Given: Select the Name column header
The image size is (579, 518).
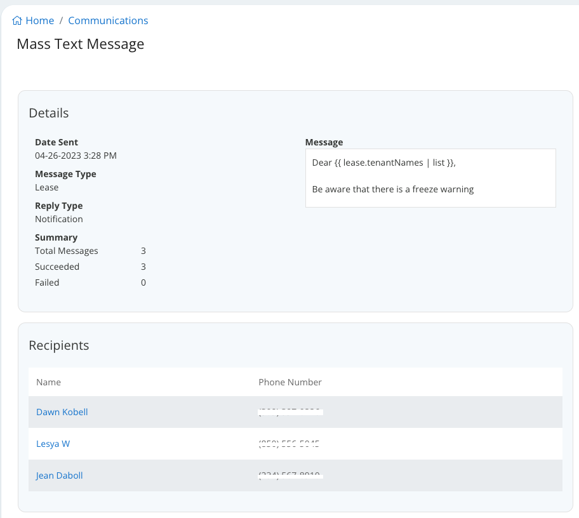Looking at the screenshot, I should click(x=48, y=382).
